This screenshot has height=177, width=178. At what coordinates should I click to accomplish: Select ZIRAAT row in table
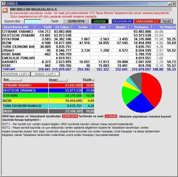(89, 50)
